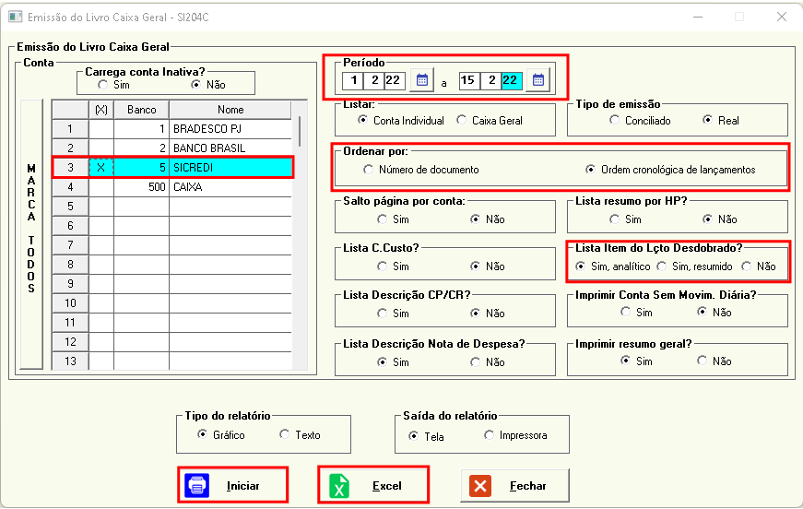
Task: Select Sim for Carrega conta Inativa
Action: click(103, 85)
